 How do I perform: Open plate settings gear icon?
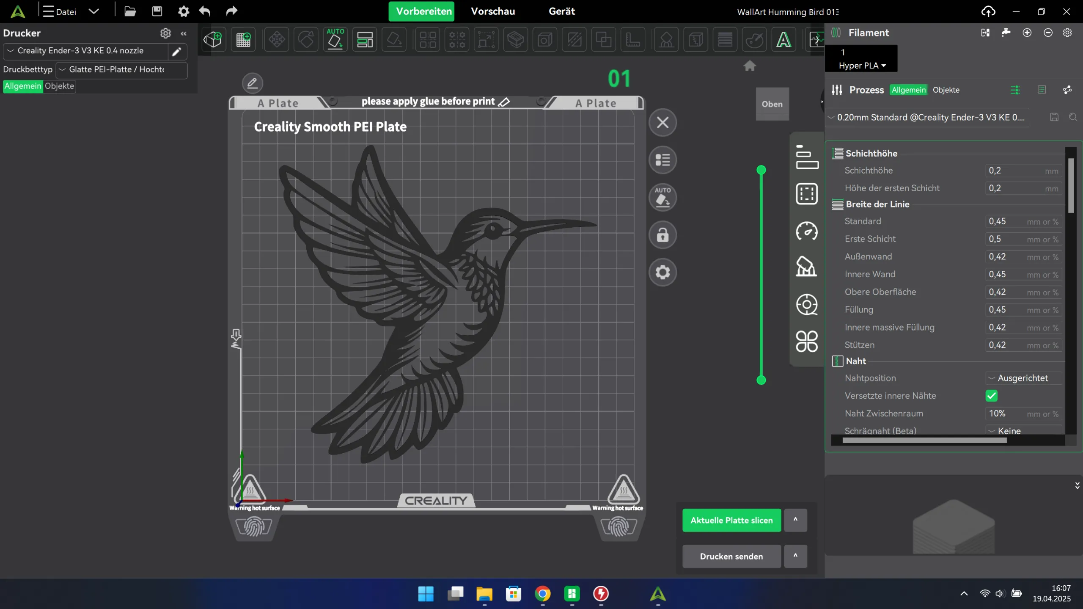click(x=662, y=272)
